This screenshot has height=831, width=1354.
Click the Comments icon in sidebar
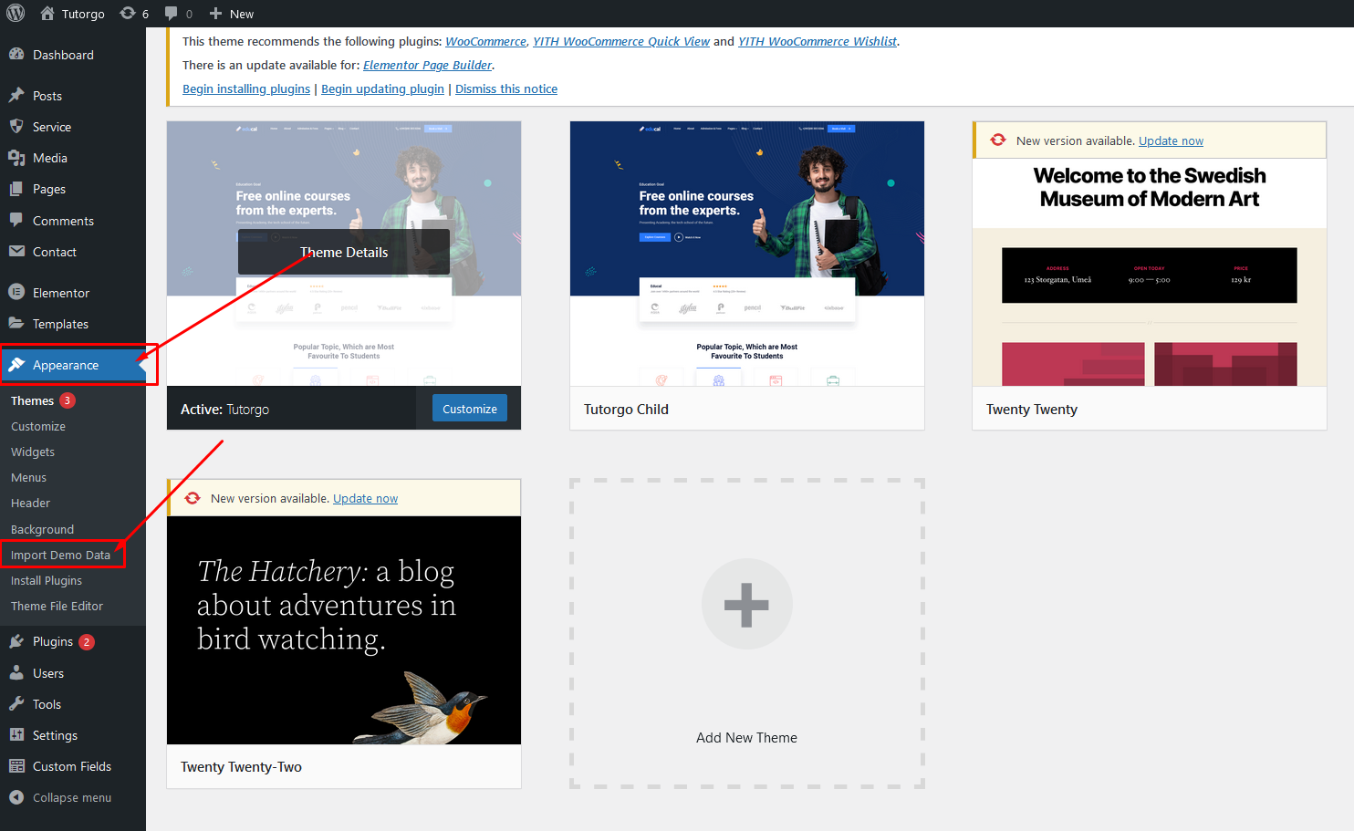pos(16,221)
